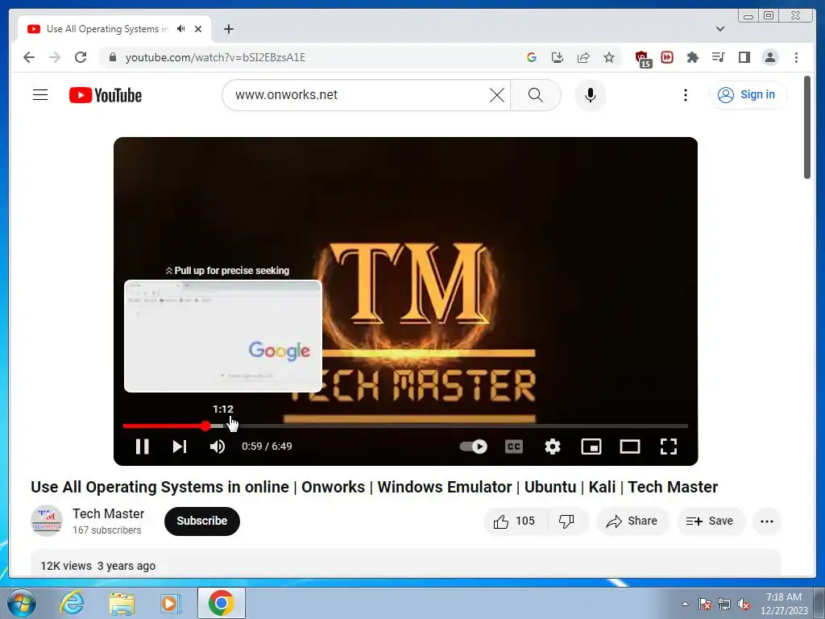825x619 pixels.
Task: Subscribe to Tech Master
Action: point(202,521)
